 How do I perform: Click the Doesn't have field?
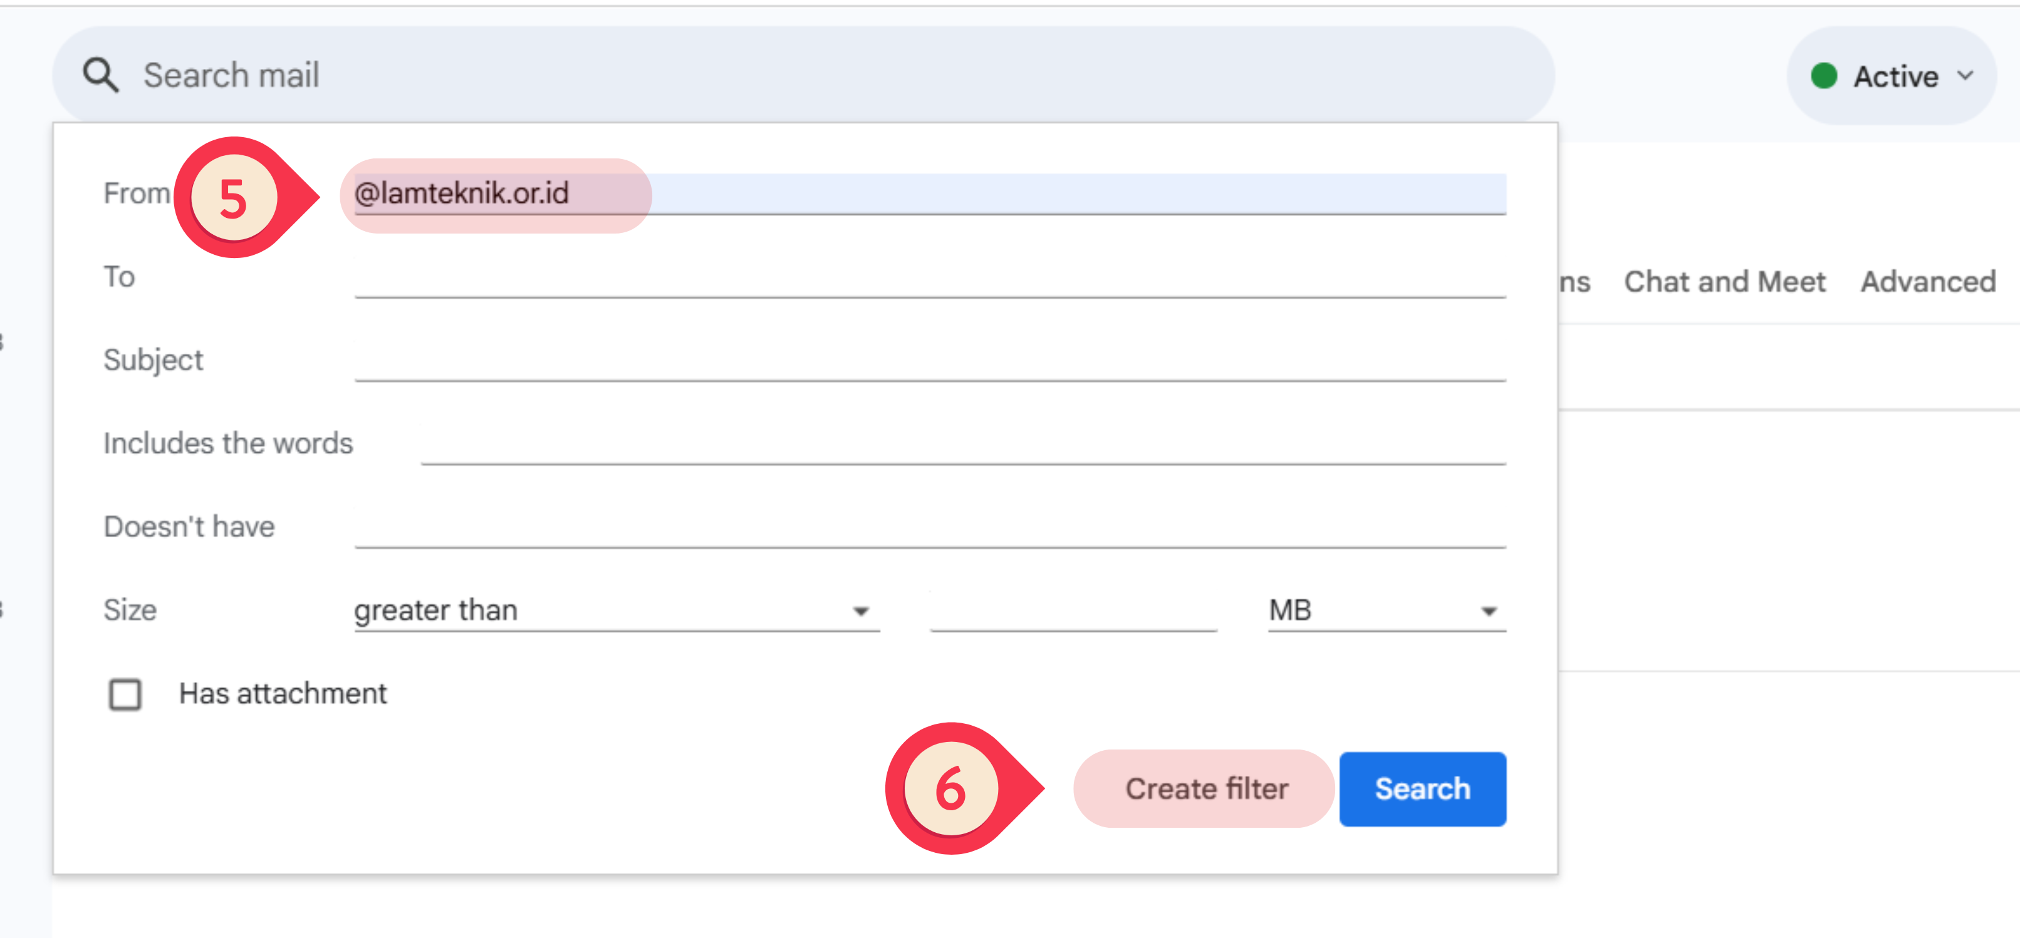tap(930, 527)
